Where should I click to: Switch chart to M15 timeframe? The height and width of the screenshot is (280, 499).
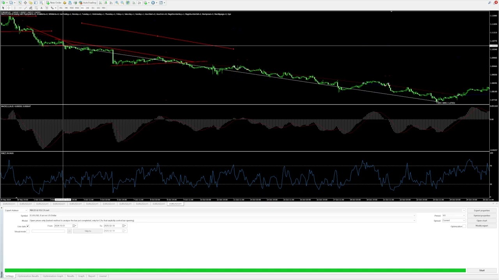[x=72, y=8]
